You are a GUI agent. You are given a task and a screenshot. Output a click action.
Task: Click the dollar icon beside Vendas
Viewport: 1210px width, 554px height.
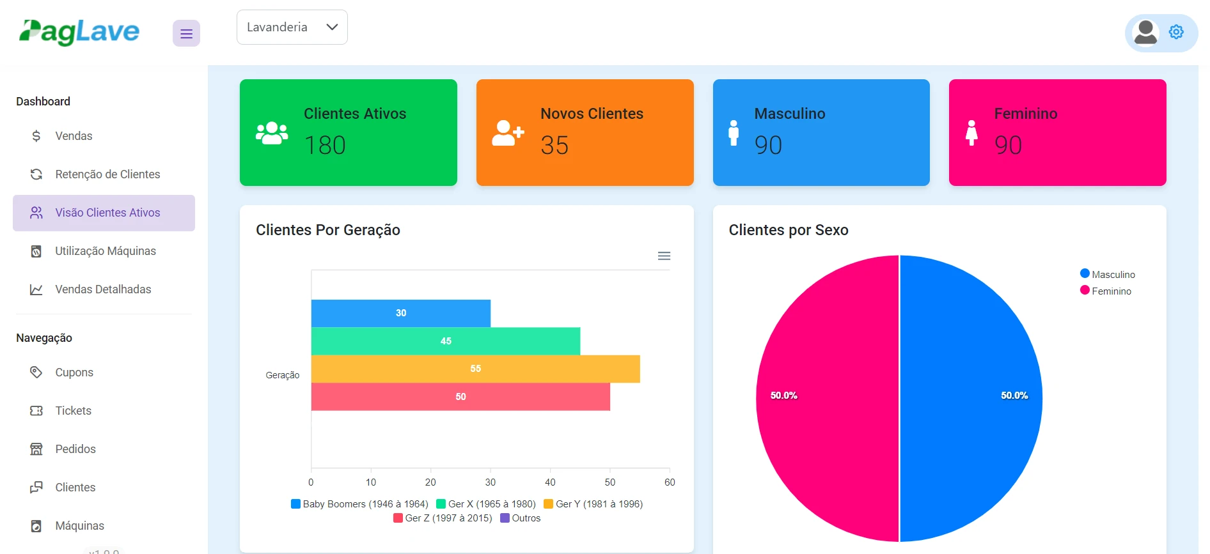point(36,136)
